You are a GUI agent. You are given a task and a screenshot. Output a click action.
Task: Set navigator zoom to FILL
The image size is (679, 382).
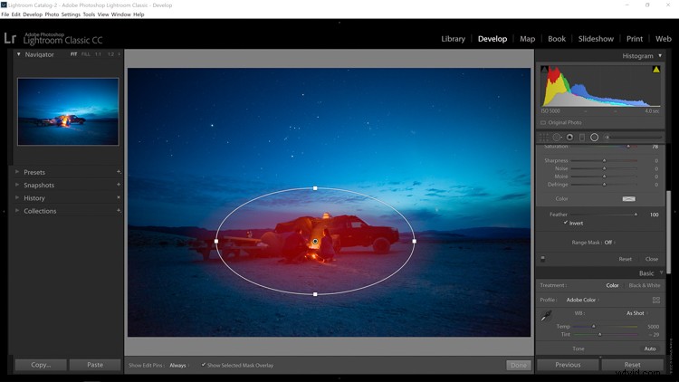click(x=86, y=54)
